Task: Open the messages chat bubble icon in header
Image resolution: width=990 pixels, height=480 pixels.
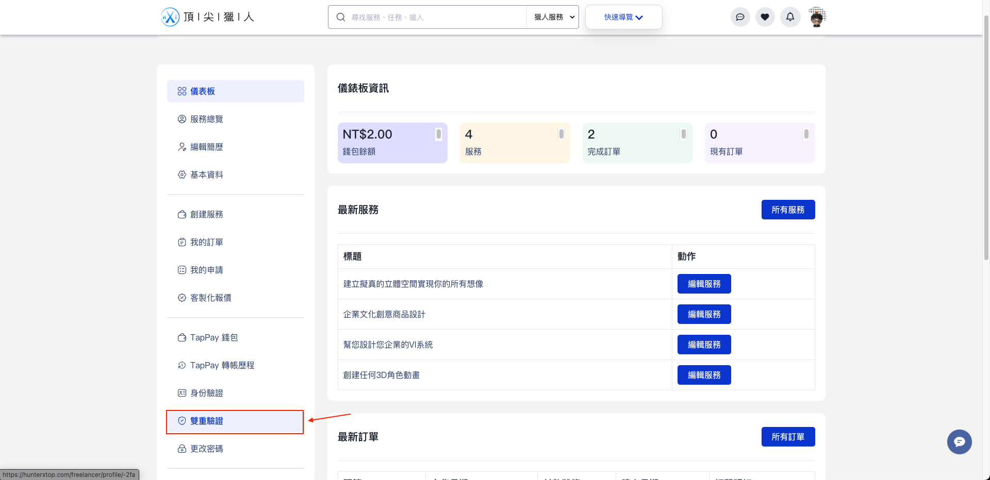Action: [x=740, y=17]
